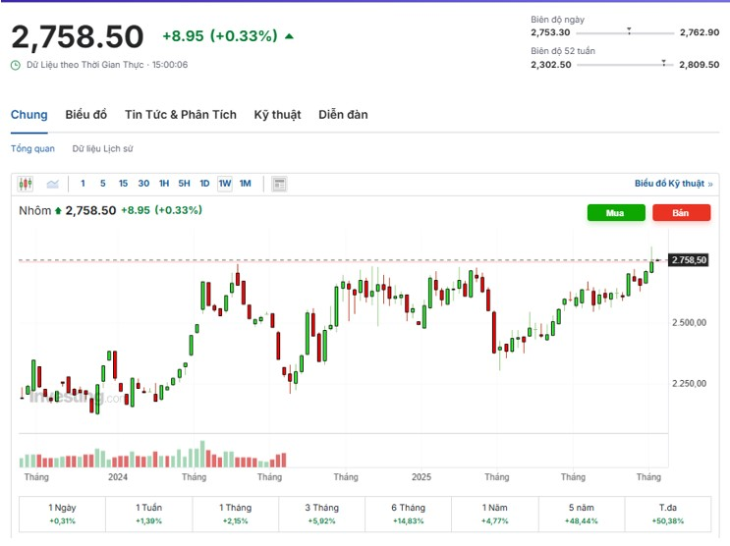Switch the chart interval to 1D
The height and width of the screenshot is (546, 730).
click(204, 184)
